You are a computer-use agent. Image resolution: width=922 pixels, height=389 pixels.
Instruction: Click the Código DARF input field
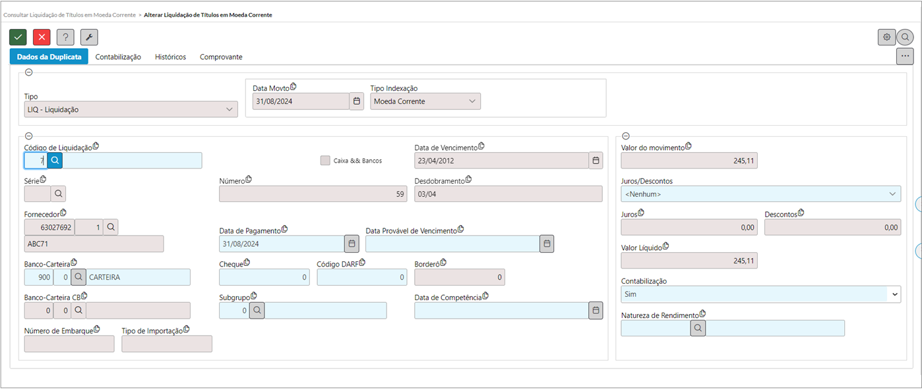click(x=362, y=277)
